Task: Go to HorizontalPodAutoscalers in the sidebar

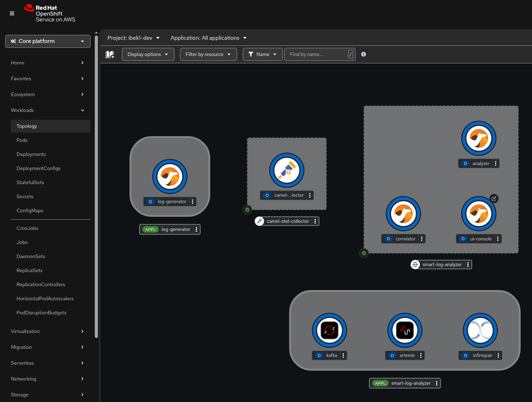Action: (51, 299)
